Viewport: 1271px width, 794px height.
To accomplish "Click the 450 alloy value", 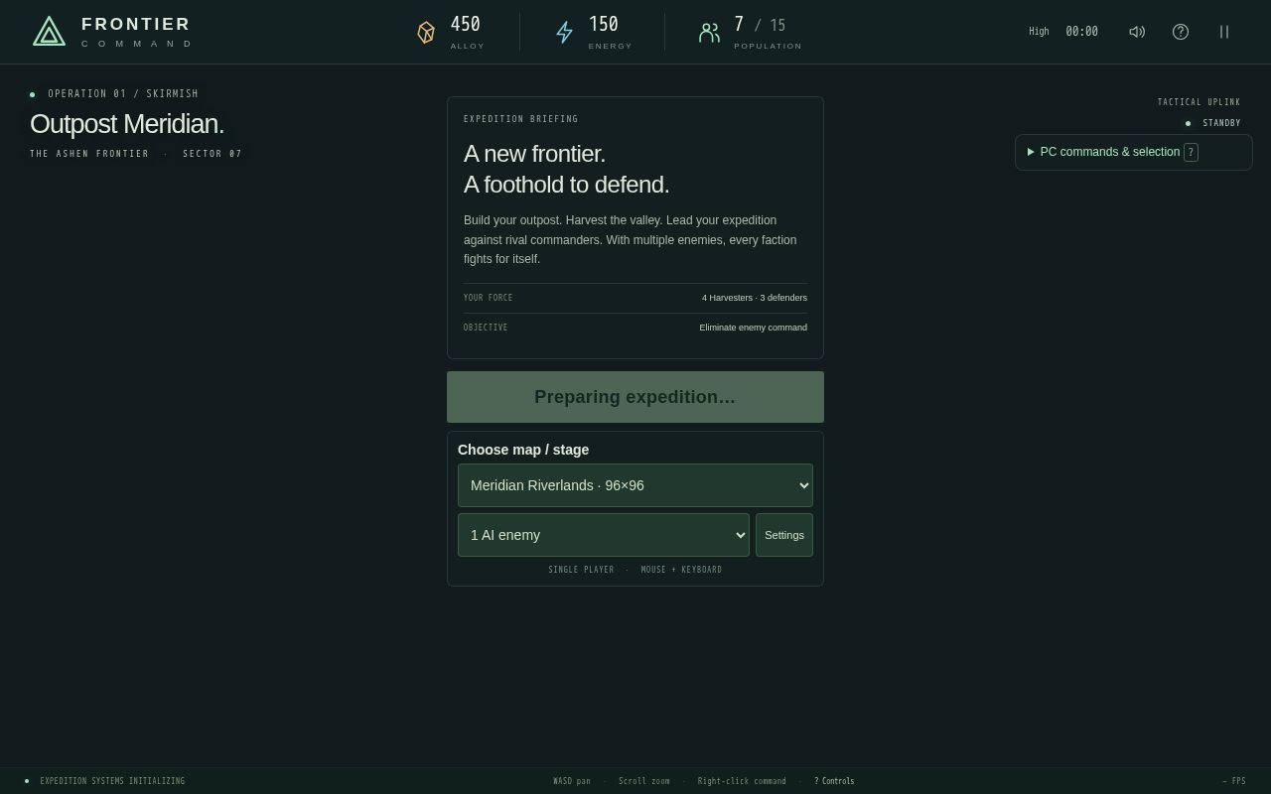I will [465, 25].
